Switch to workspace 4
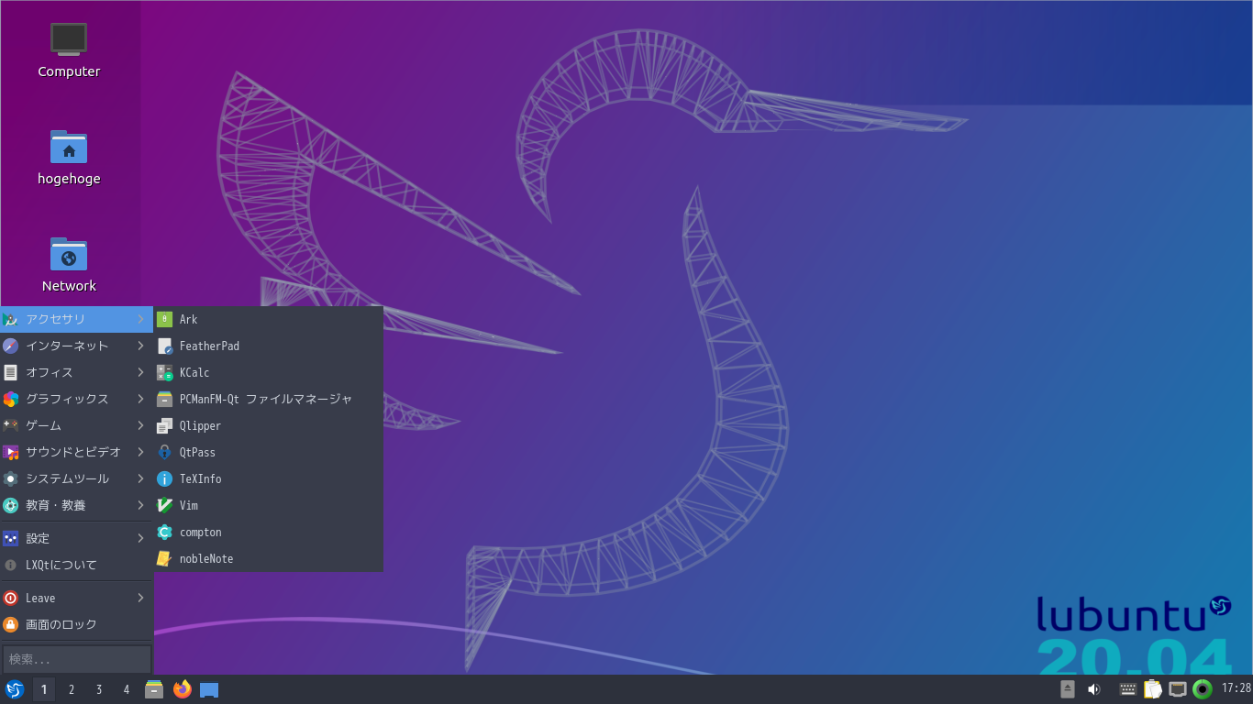Image resolution: width=1253 pixels, height=704 pixels. [127, 689]
